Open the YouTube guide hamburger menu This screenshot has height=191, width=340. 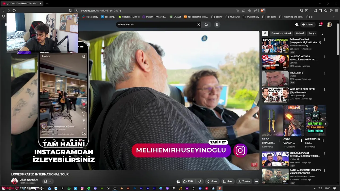(x=6, y=24)
